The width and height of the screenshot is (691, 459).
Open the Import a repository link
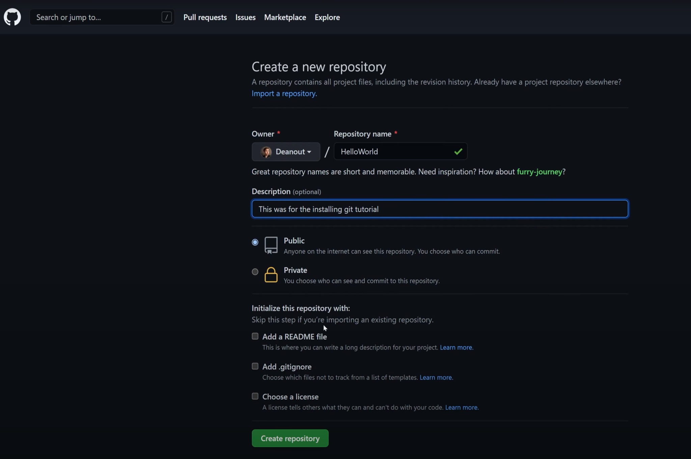tap(284, 93)
